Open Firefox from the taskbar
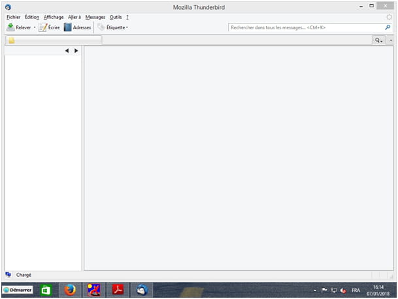398x299 pixels. pyautogui.click(x=70, y=290)
